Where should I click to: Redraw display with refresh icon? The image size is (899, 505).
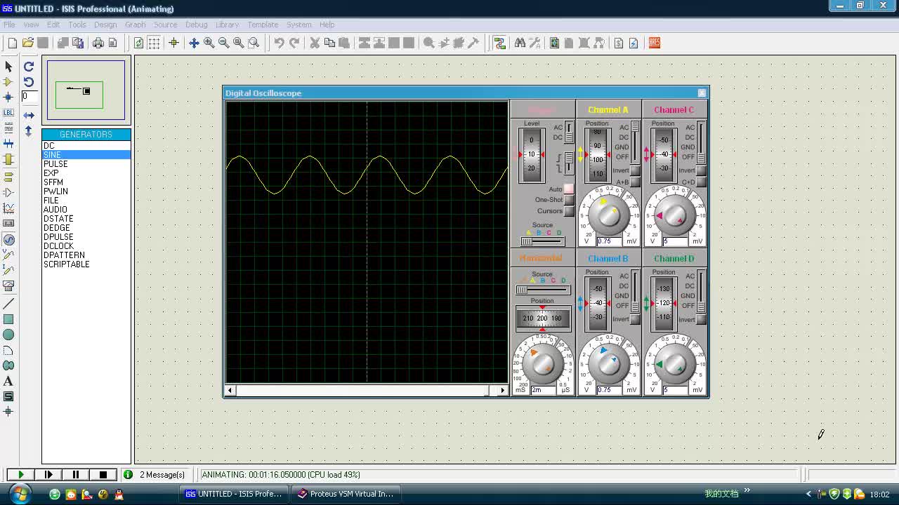pos(138,43)
